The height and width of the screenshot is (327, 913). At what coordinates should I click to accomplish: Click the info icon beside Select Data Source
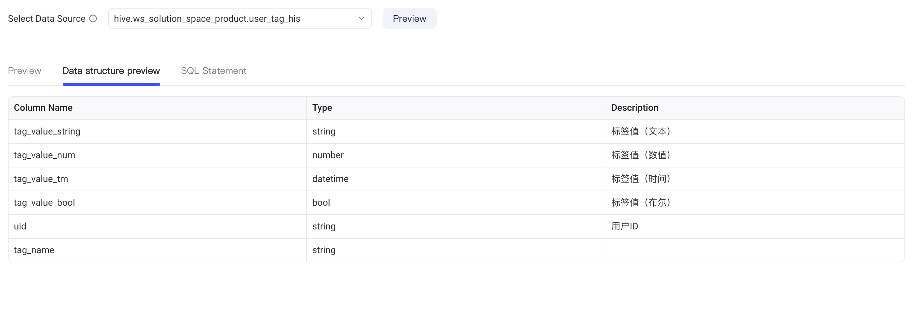pyautogui.click(x=93, y=18)
